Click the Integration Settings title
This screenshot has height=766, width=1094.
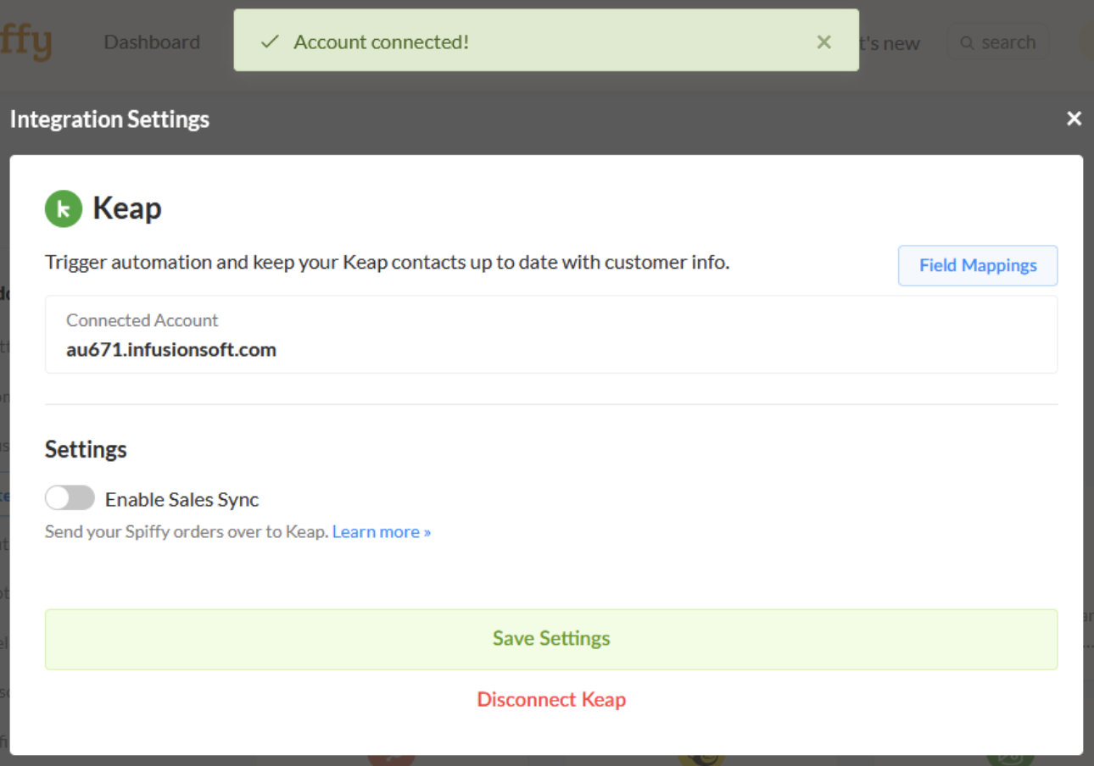[x=109, y=119]
